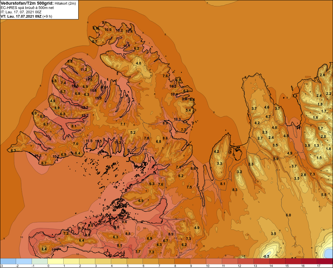Select the temperature value 7.0
This screenshot has width=333, height=268.
[76, 144]
